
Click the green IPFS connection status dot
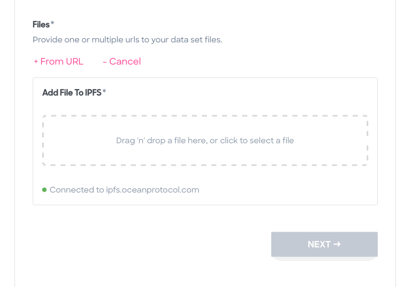(44, 189)
